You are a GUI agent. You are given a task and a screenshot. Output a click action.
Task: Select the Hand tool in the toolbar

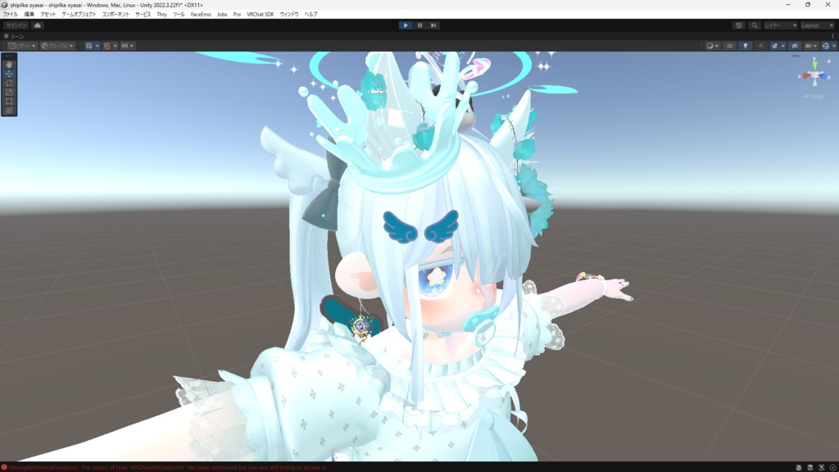click(x=7, y=65)
